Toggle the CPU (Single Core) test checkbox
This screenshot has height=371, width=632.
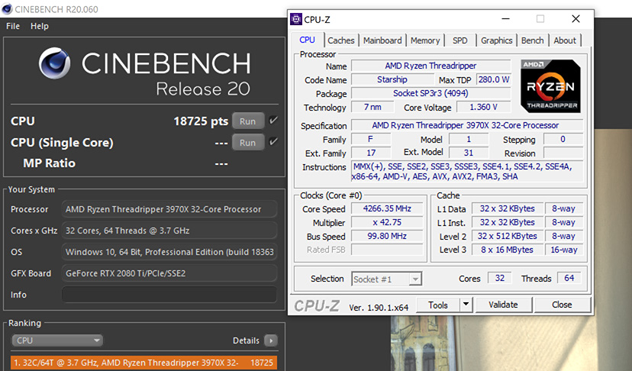coord(273,141)
